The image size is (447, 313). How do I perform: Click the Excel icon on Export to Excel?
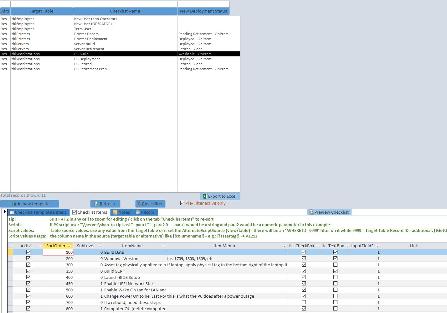(205, 196)
